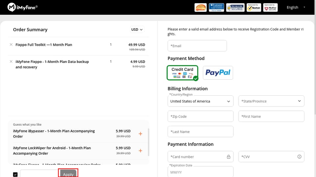
Task: Open the USD currency dropdown
Action: click(x=137, y=29)
